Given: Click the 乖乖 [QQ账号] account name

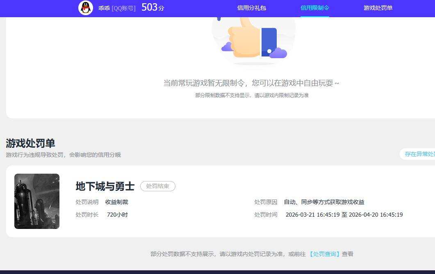Looking at the screenshot, I should point(117,8).
